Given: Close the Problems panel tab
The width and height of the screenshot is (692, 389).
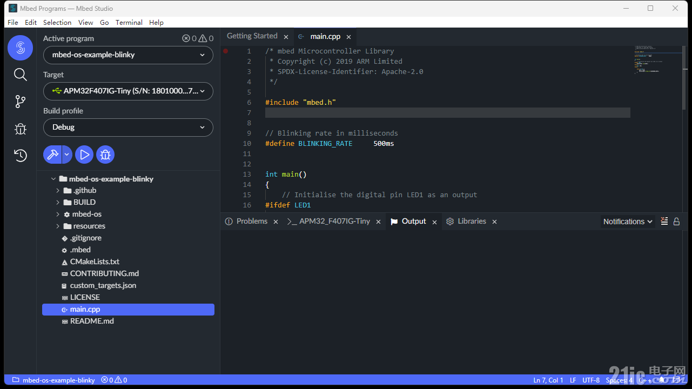Looking at the screenshot, I should coord(276,222).
